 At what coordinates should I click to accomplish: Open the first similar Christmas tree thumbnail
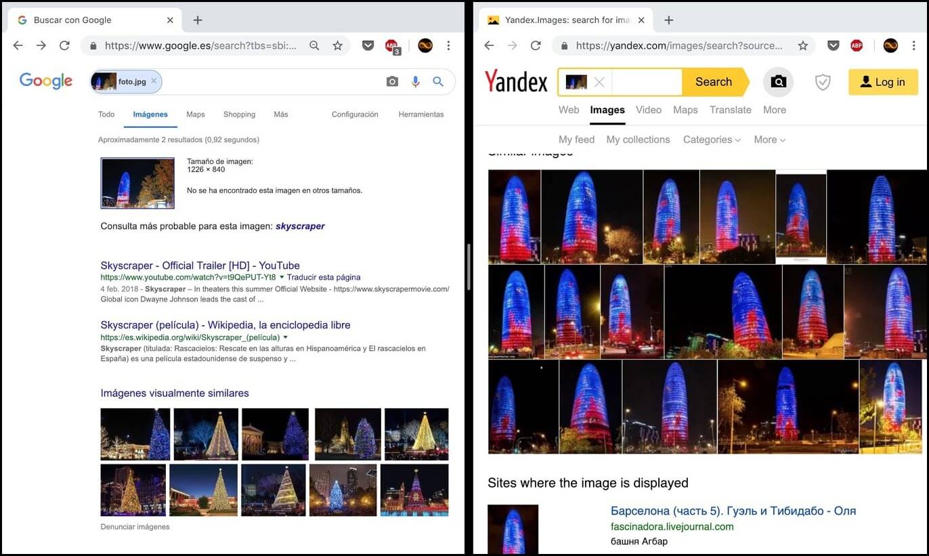[x=135, y=434]
